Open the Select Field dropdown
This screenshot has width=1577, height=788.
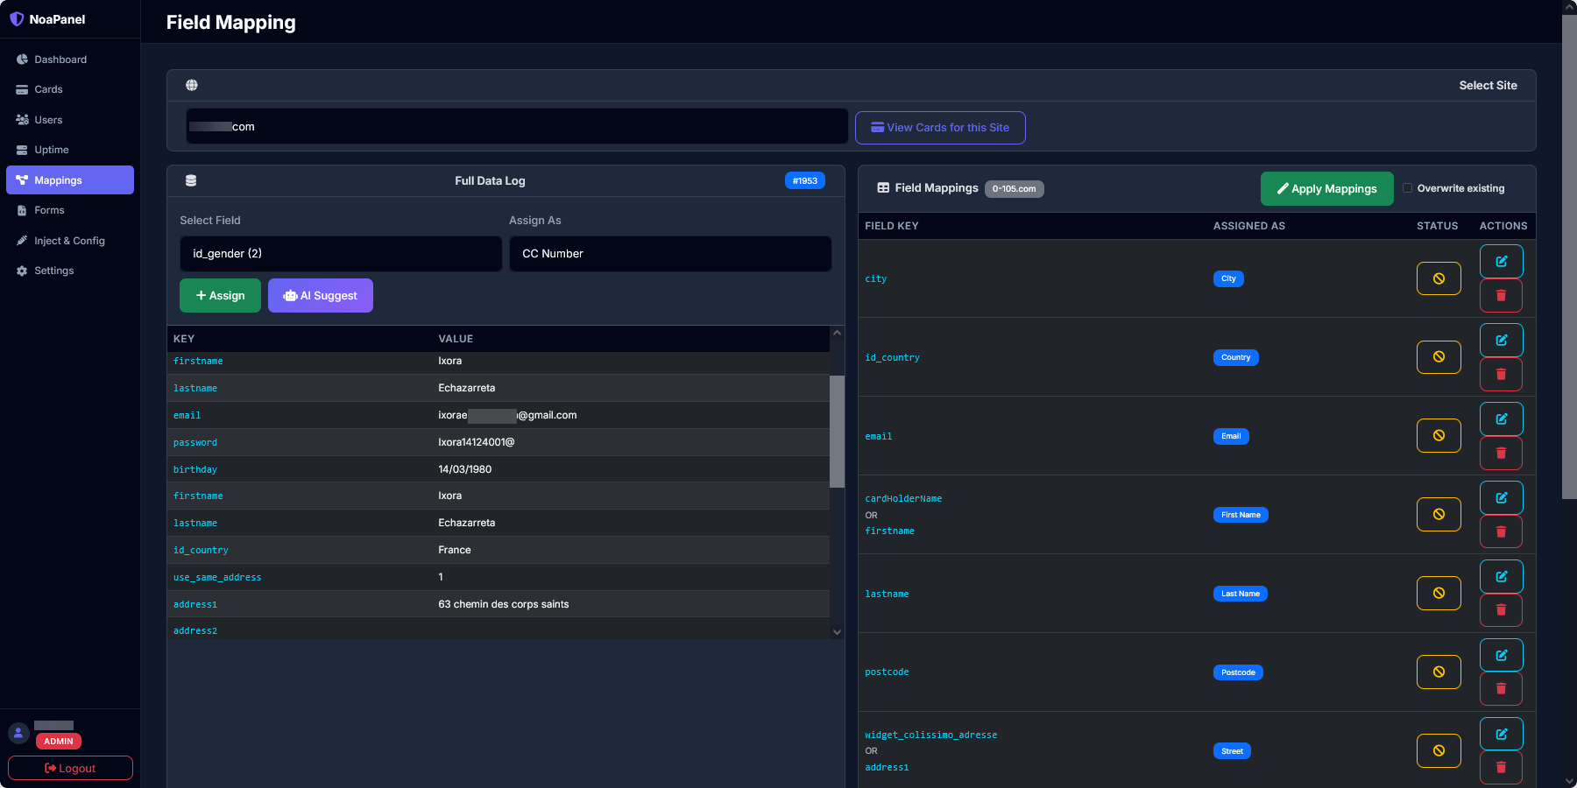pyautogui.click(x=341, y=254)
